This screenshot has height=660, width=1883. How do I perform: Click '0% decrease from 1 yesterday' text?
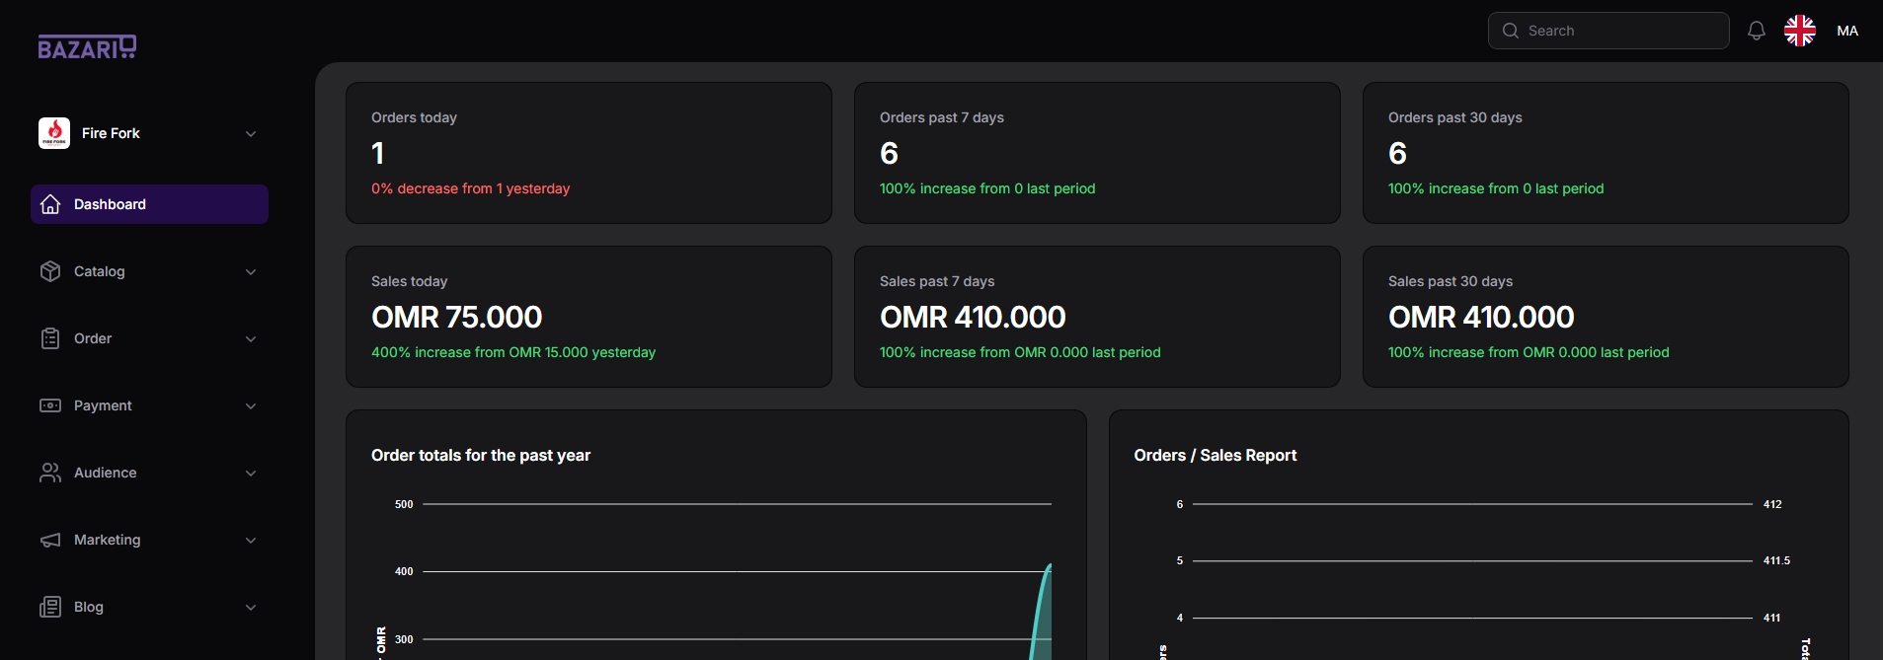pyautogui.click(x=470, y=188)
